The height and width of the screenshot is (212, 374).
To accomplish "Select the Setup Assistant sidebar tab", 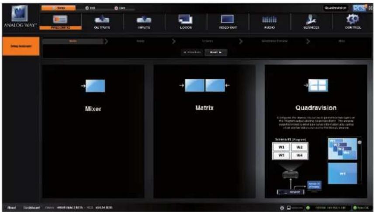I will 21,46.
